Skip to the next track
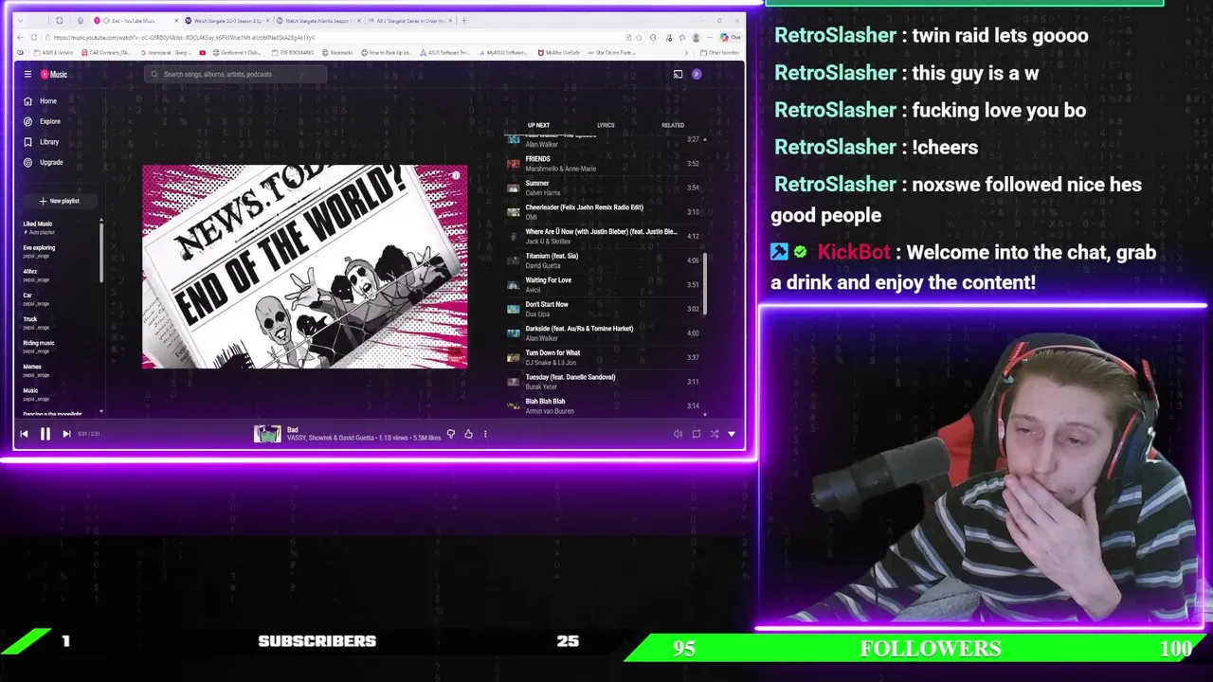The height and width of the screenshot is (682, 1213). [x=66, y=434]
